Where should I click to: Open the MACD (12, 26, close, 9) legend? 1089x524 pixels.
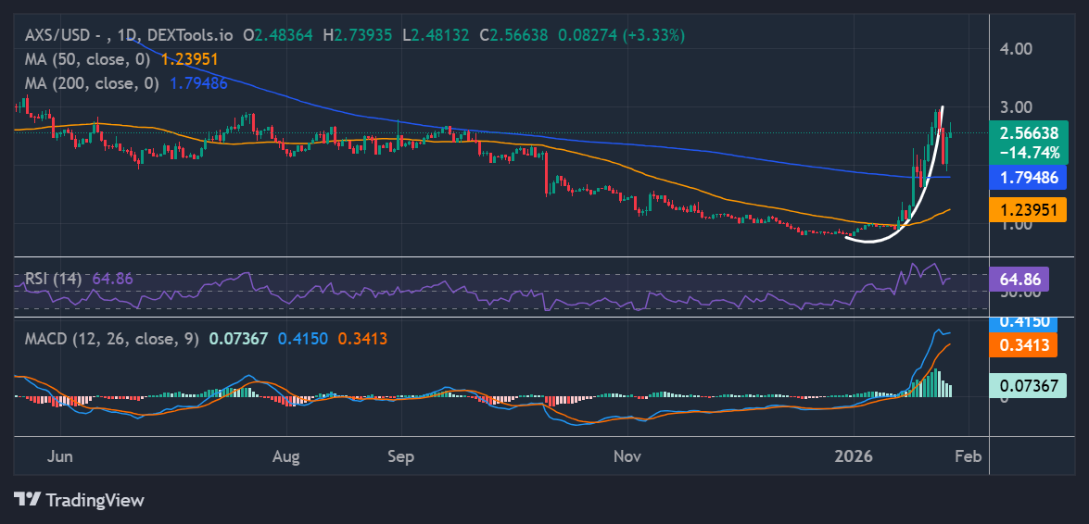click(111, 339)
